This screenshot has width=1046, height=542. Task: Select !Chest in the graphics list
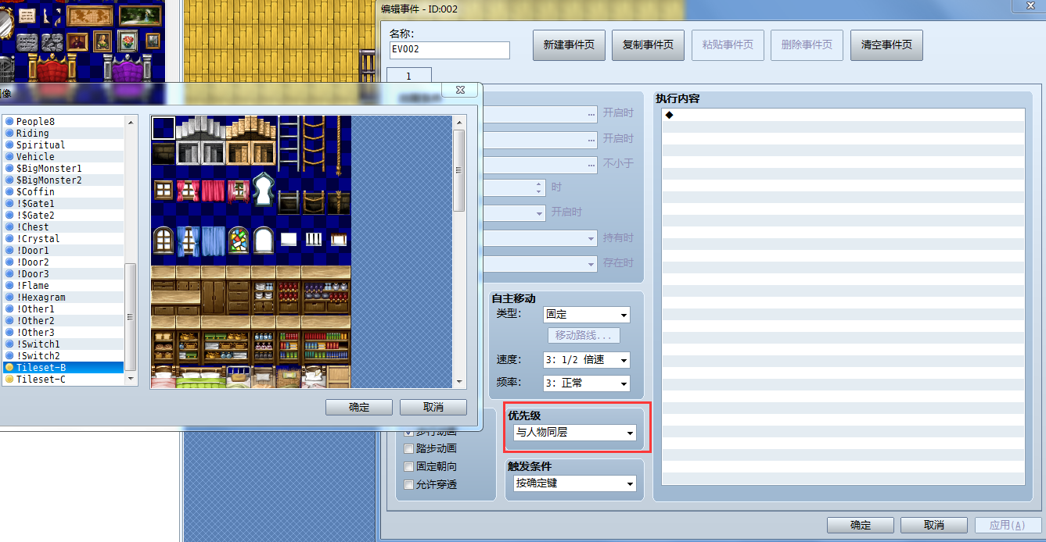coord(63,227)
